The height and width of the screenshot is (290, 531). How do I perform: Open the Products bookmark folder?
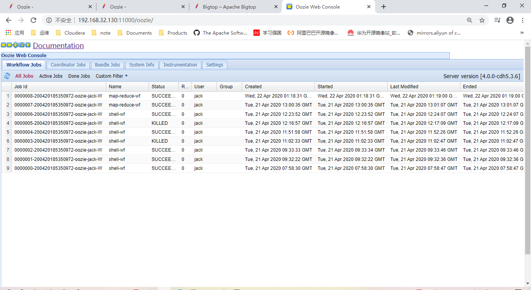[173, 33]
